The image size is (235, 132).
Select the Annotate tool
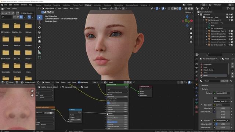point(39,47)
